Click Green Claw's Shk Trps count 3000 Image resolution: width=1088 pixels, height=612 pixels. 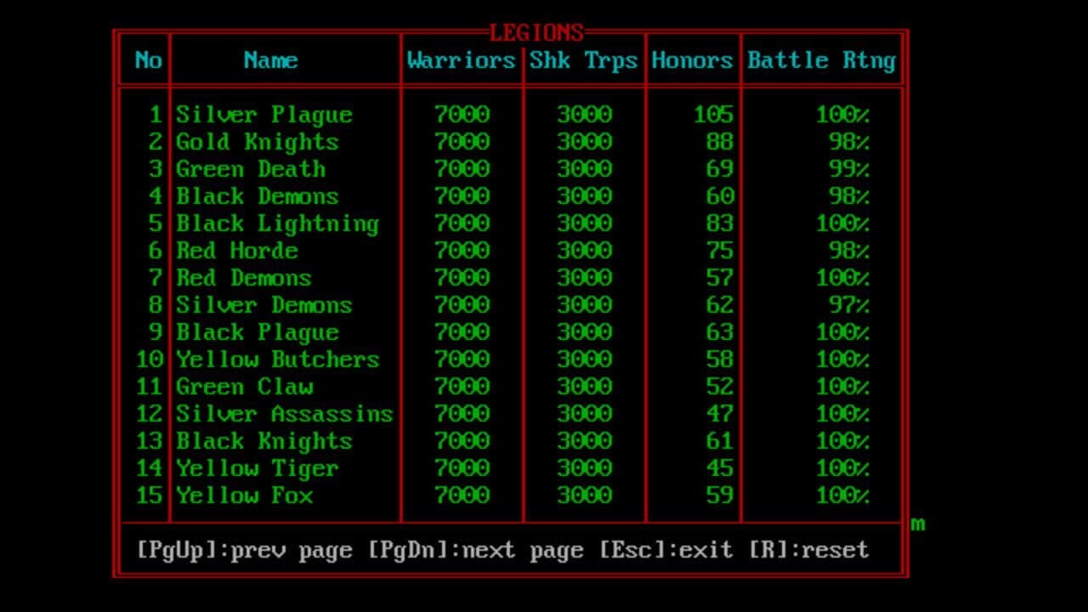[x=584, y=387]
